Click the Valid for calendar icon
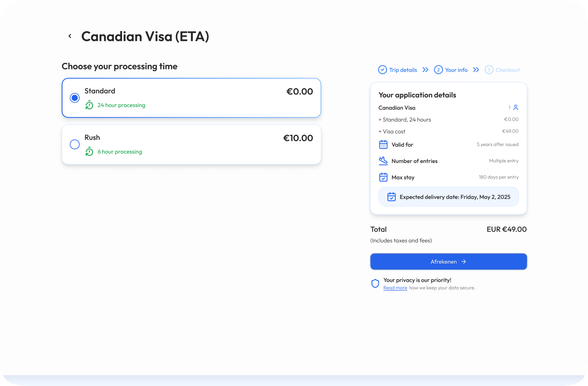The image size is (588, 386). coord(383,144)
